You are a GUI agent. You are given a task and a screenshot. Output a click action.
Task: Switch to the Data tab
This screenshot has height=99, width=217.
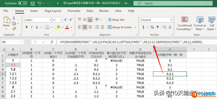[90, 11]
